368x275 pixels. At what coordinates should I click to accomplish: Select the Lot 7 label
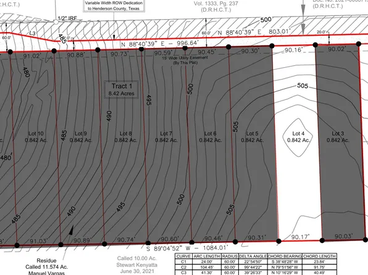point(166,137)
